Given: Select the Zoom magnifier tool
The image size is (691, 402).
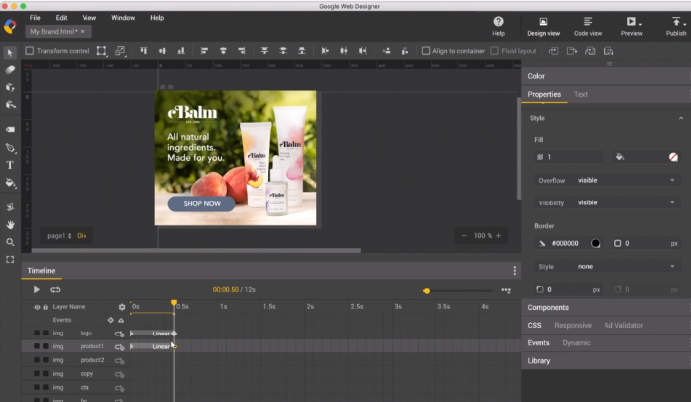Looking at the screenshot, I should click(x=10, y=242).
